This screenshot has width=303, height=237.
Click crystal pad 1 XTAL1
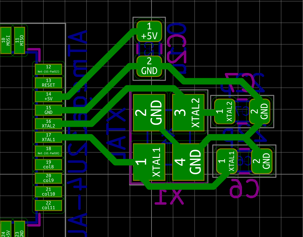149,162
